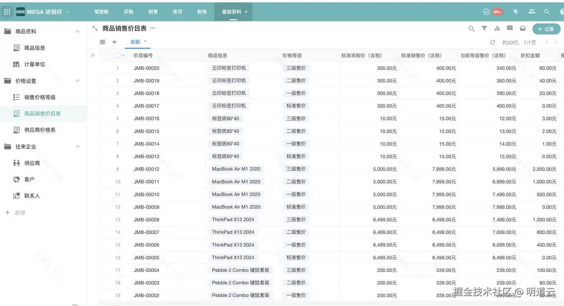564x306 pixels.
Task: Select the 全部 view tab
Action: 135,42
